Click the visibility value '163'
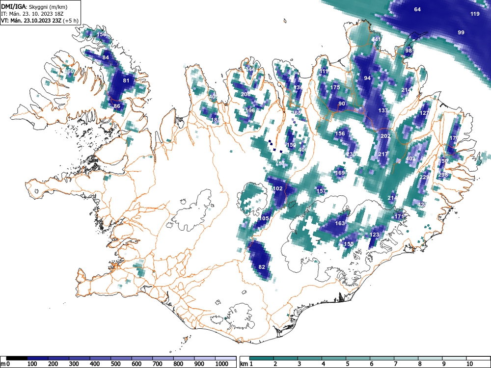491x368 pixels. coord(340,223)
